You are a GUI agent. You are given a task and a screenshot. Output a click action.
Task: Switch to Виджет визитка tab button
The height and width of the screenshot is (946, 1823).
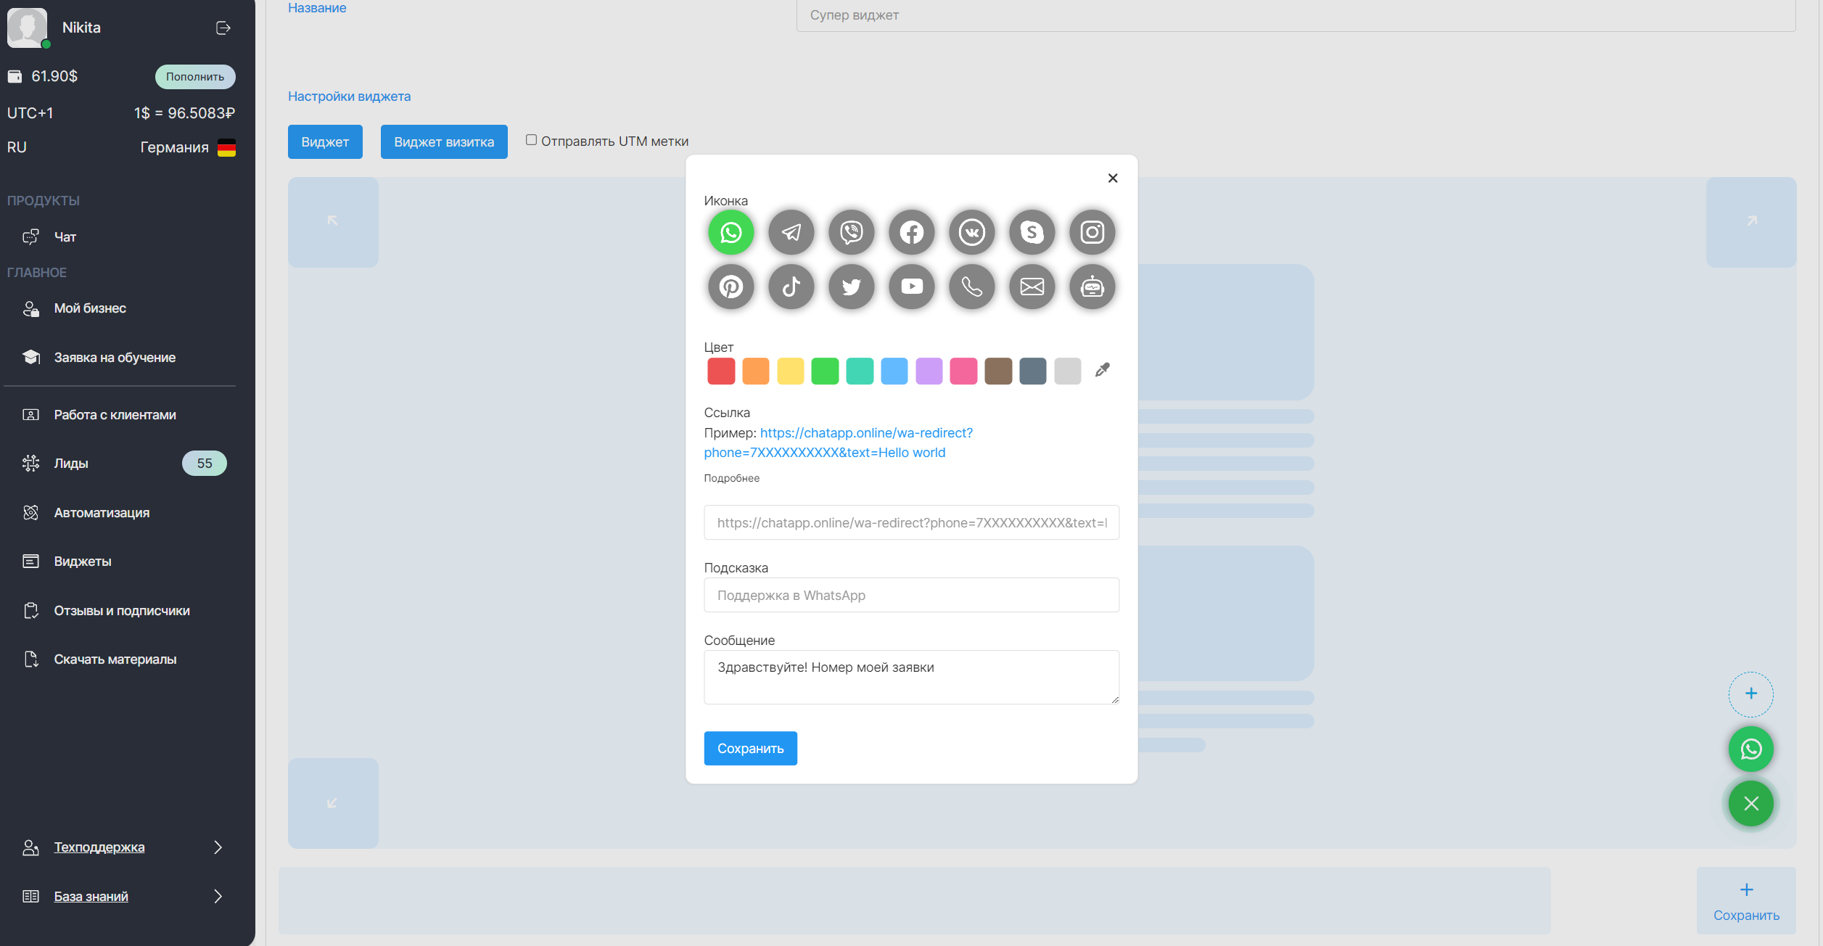coord(444,142)
